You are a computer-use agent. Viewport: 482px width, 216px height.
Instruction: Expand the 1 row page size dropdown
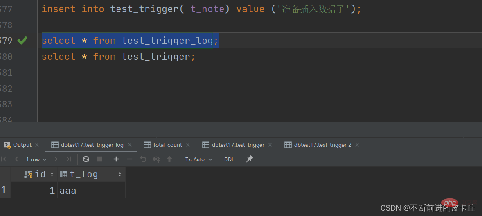tap(36, 159)
